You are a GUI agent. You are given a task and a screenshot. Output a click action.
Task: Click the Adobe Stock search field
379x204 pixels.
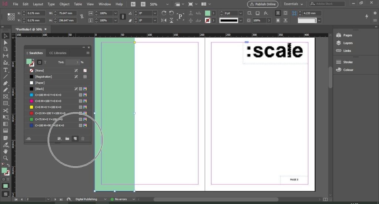point(327,4)
